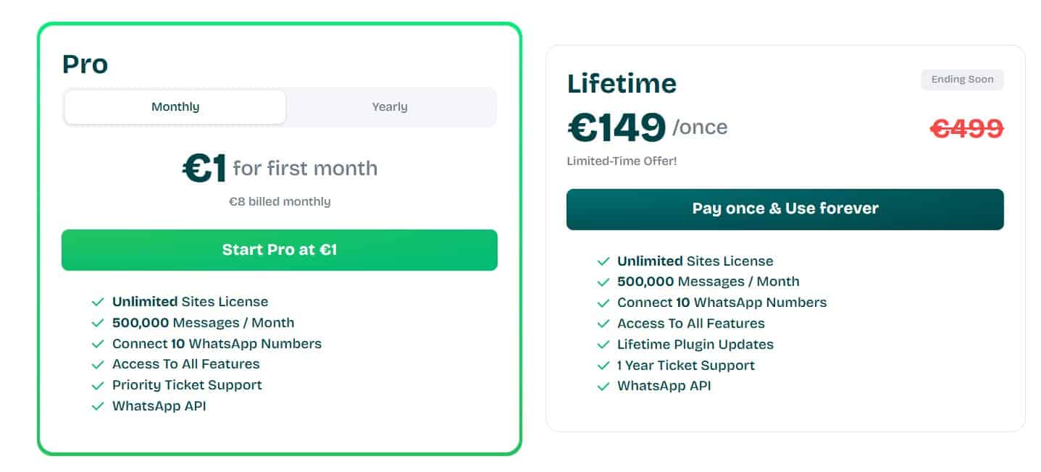Click the checkmark next to WhatsApp API in Lifetime
Image resolution: width=1041 pixels, height=472 pixels.
(603, 387)
